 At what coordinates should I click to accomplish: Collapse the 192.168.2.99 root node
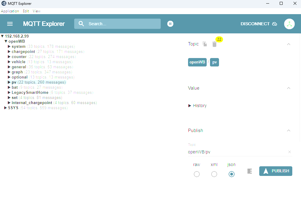click(x=2, y=36)
